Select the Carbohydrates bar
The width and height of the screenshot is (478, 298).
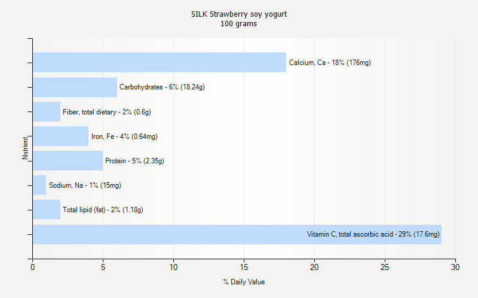[x=75, y=87]
